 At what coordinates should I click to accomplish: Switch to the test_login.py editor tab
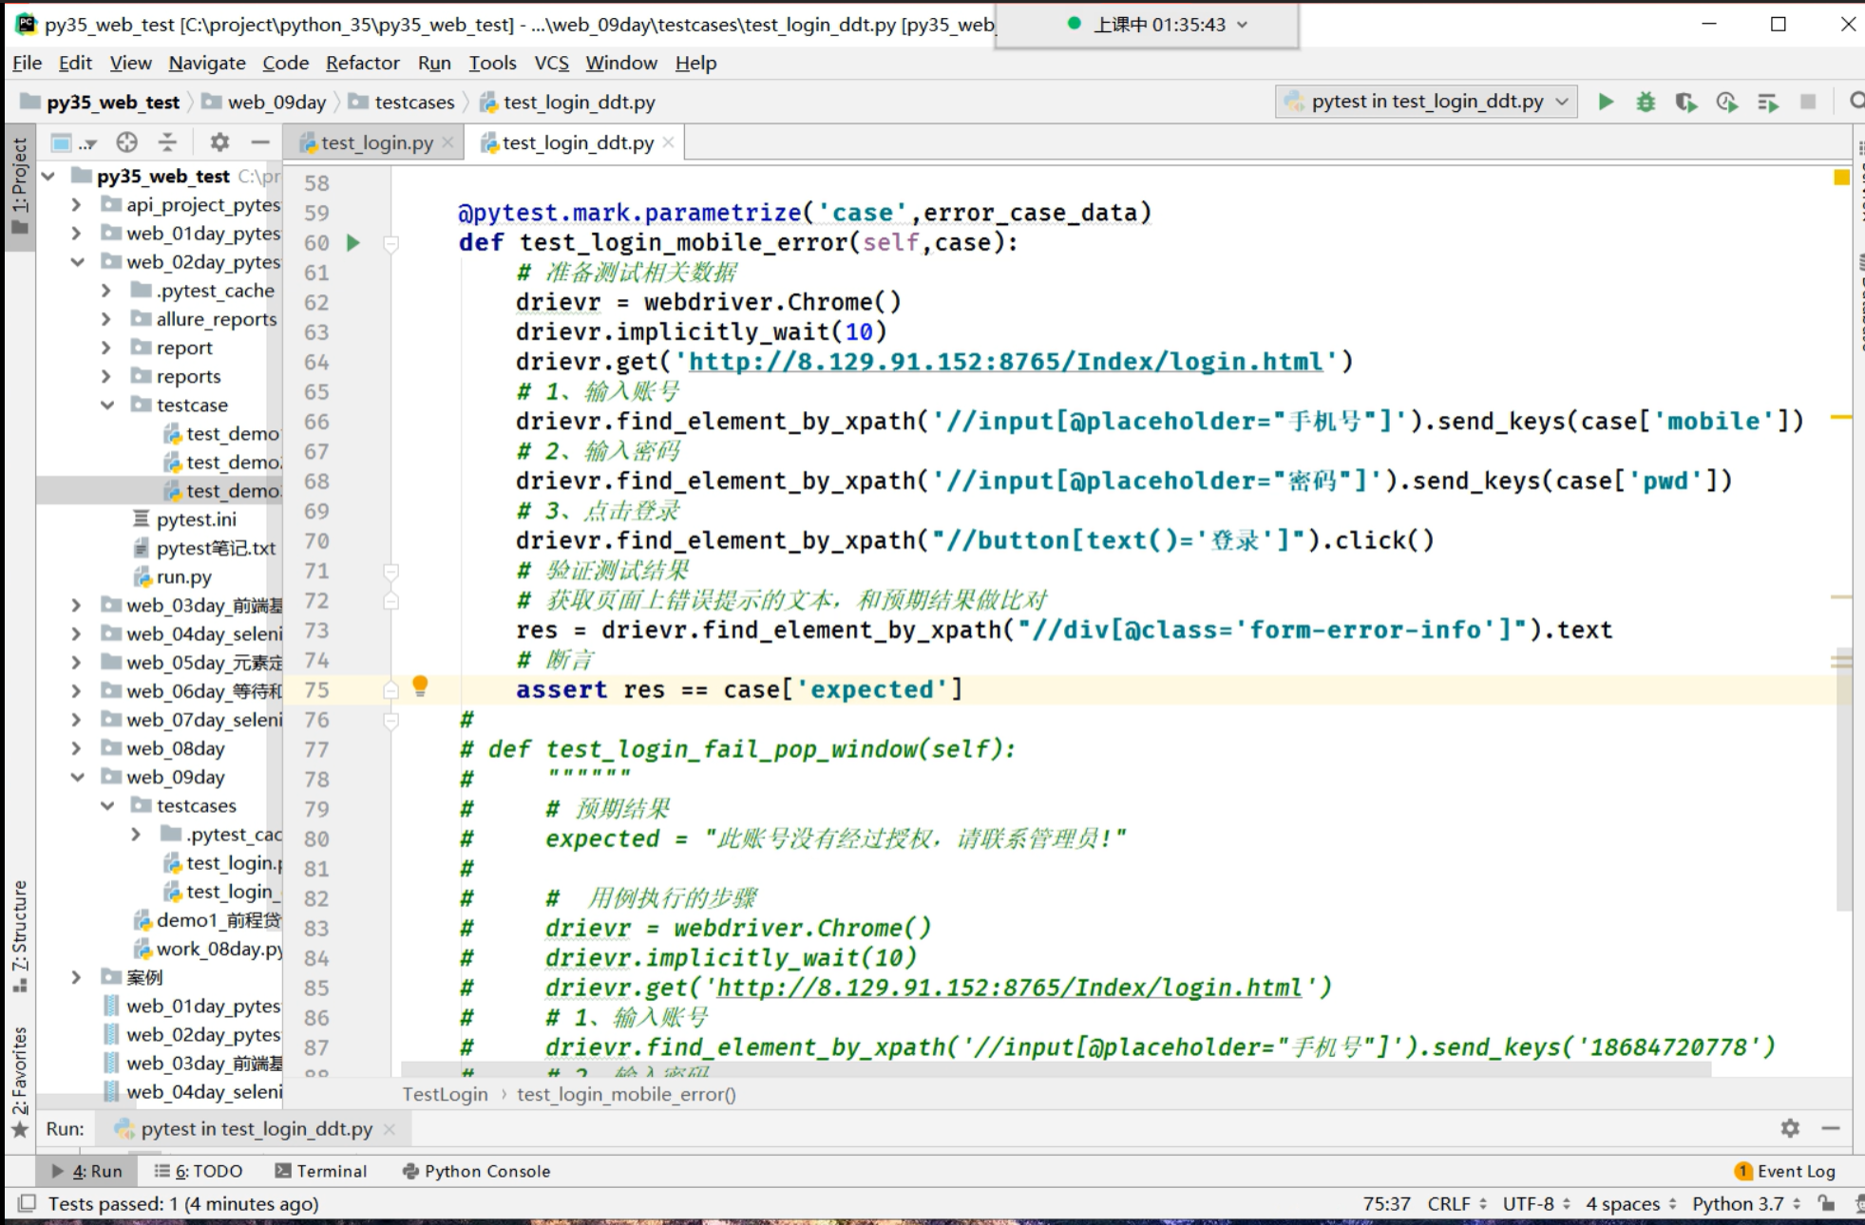pyautogui.click(x=376, y=142)
